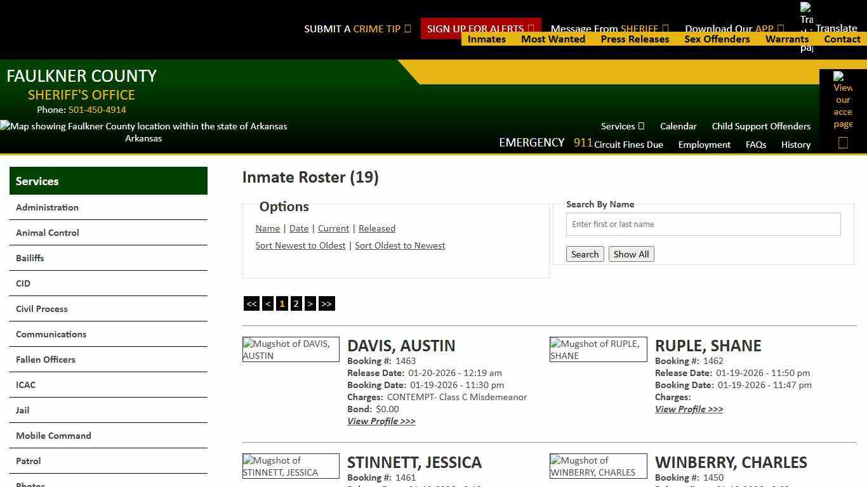The width and height of the screenshot is (867, 487).
Task: Open the Most Wanted tab
Action: 553,39
